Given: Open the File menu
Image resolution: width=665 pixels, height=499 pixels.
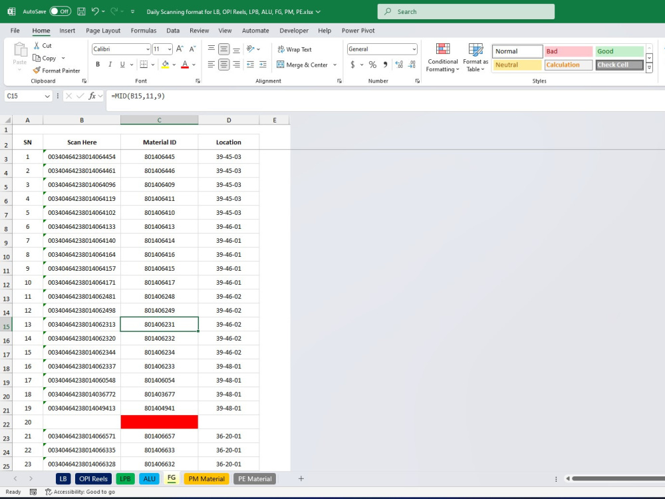Looking at the screenshot, I should [x=15, y=31].
